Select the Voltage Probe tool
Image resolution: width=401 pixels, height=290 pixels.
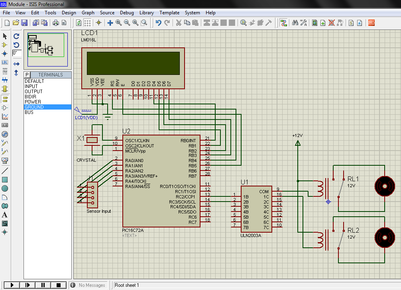click(4, 143)
